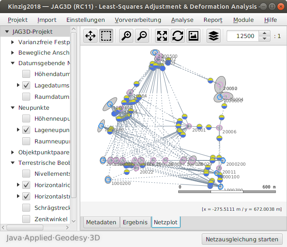Select the pan/move plot tool
The width and height of the screenshot is (287, 247).
[x=90, y=36]
